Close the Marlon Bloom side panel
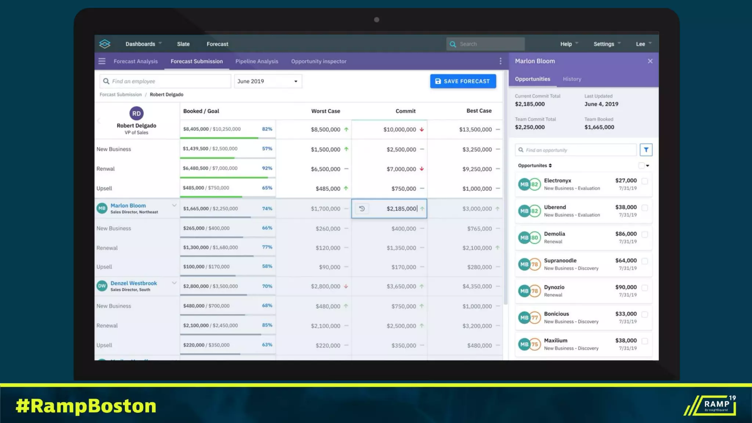752x423 pixels. tap(650, 61)
